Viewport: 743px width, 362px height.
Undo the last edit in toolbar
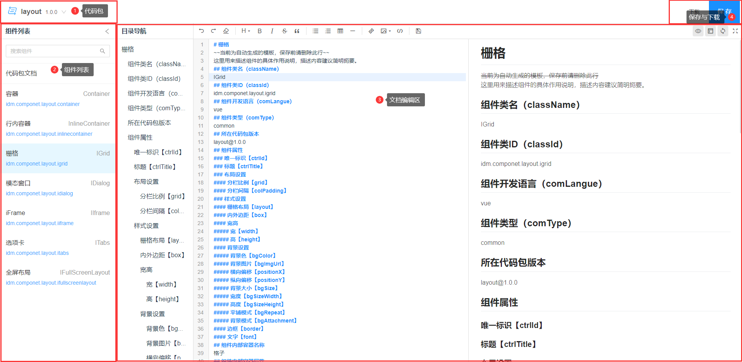201,31
